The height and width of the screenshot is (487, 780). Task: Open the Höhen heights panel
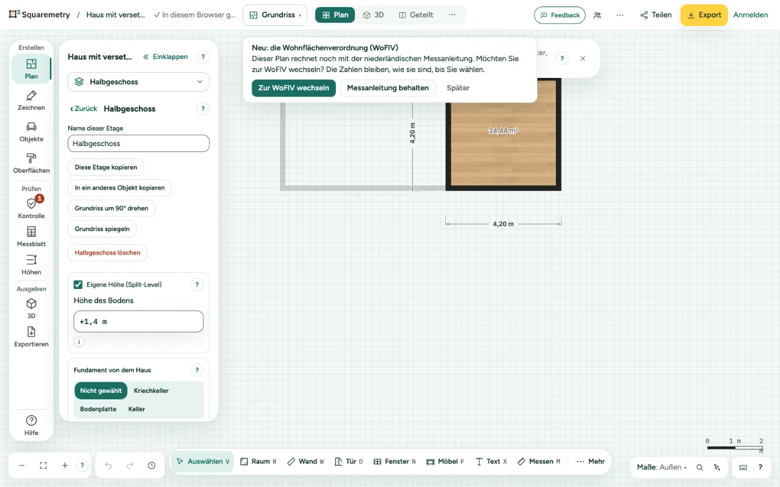[x=31, y=265]
